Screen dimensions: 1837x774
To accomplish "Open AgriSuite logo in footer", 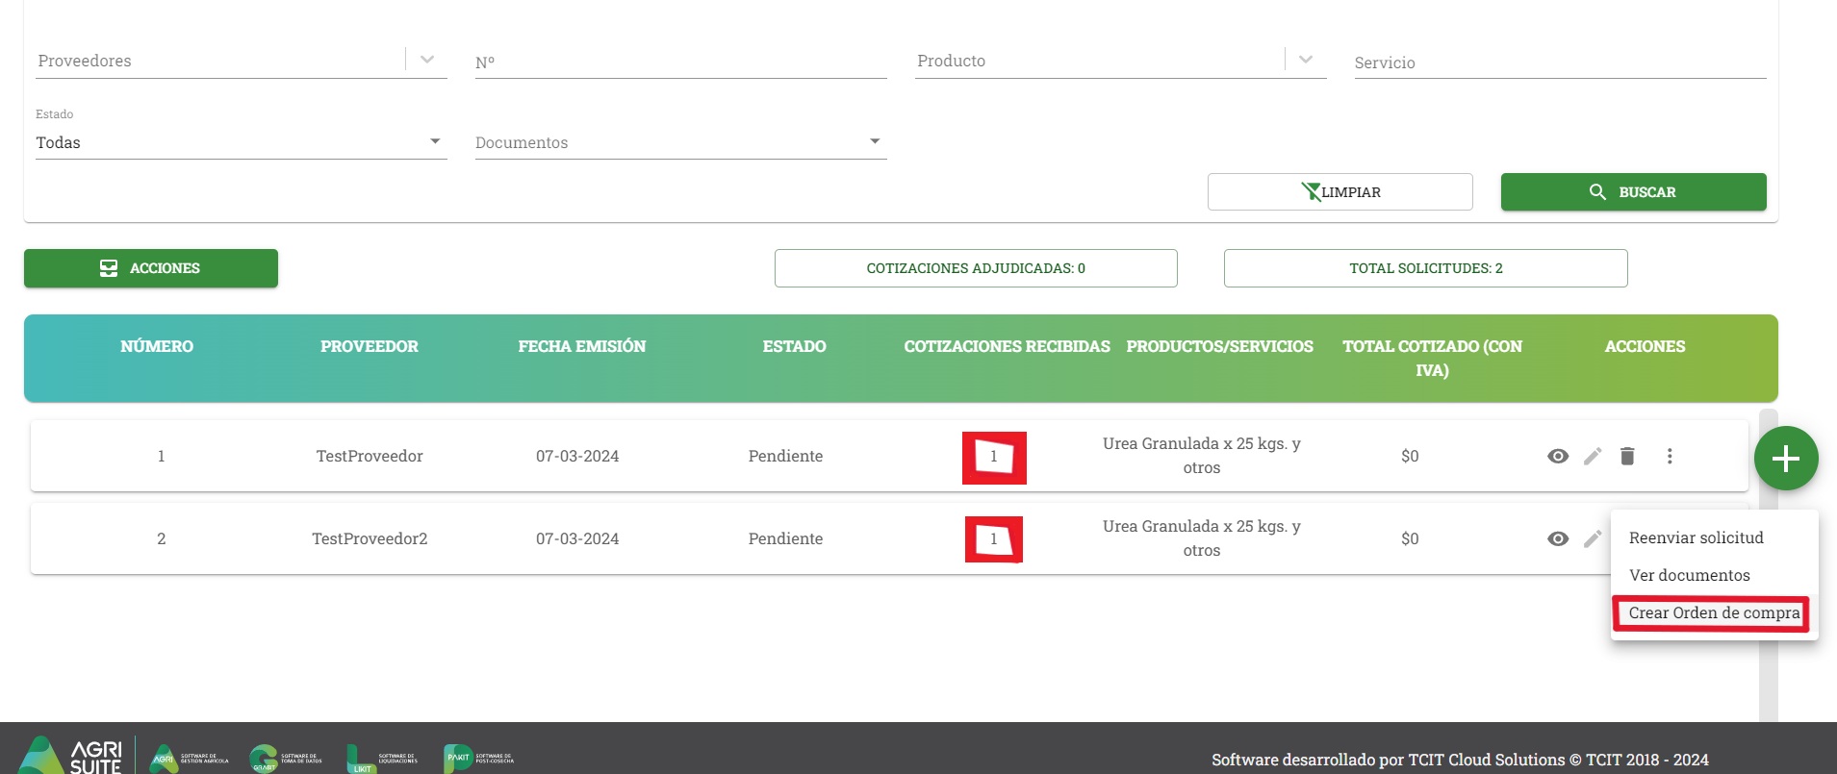I will click(x=71, y=756).
